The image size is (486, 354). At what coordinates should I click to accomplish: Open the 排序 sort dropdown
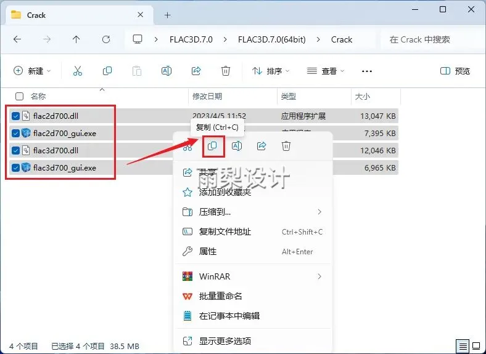271,71
